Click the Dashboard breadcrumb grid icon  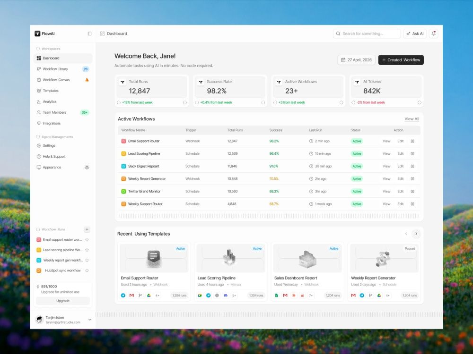coord(103,34)
